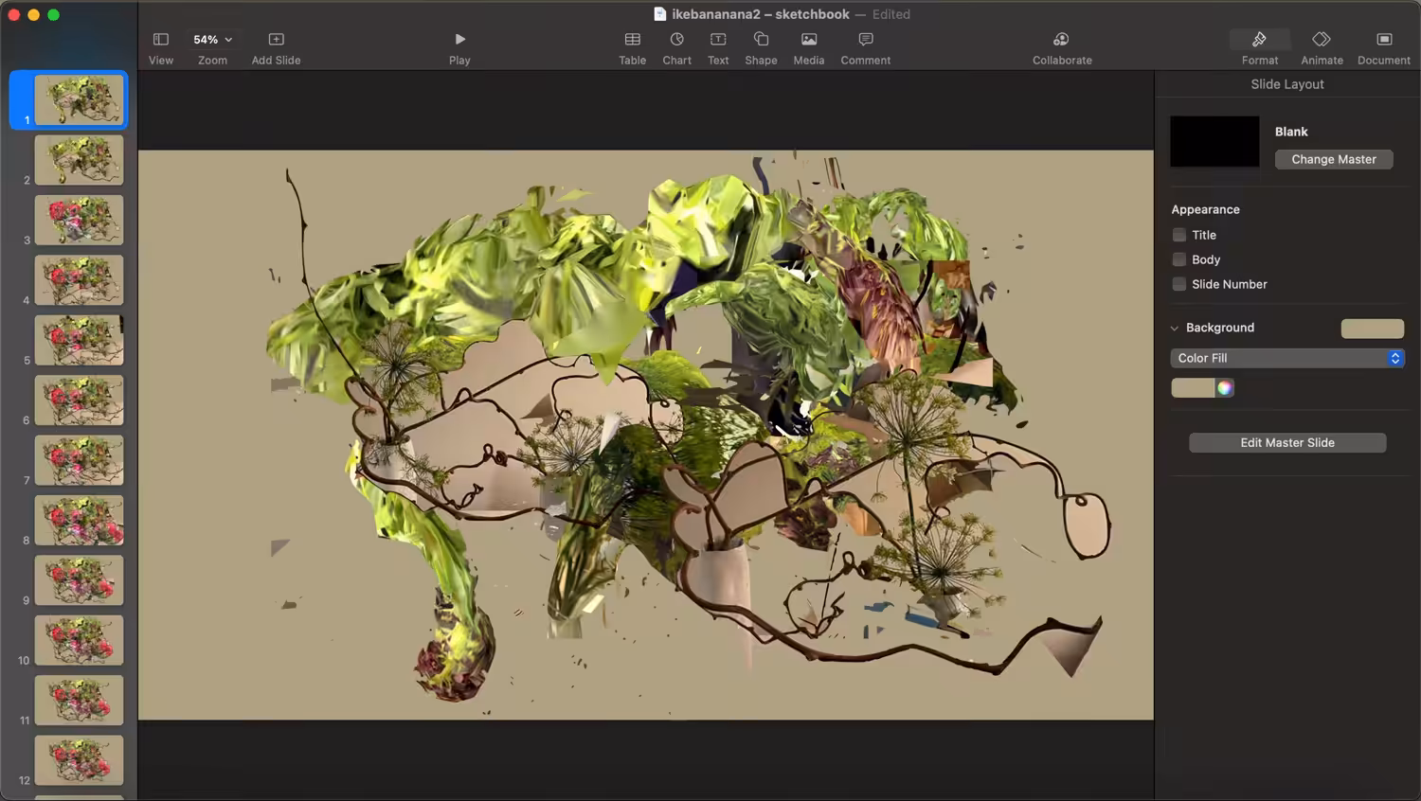Screen dimensions: 1421x801
Task: Switch to the Document tab
Action: point(1384,40)
